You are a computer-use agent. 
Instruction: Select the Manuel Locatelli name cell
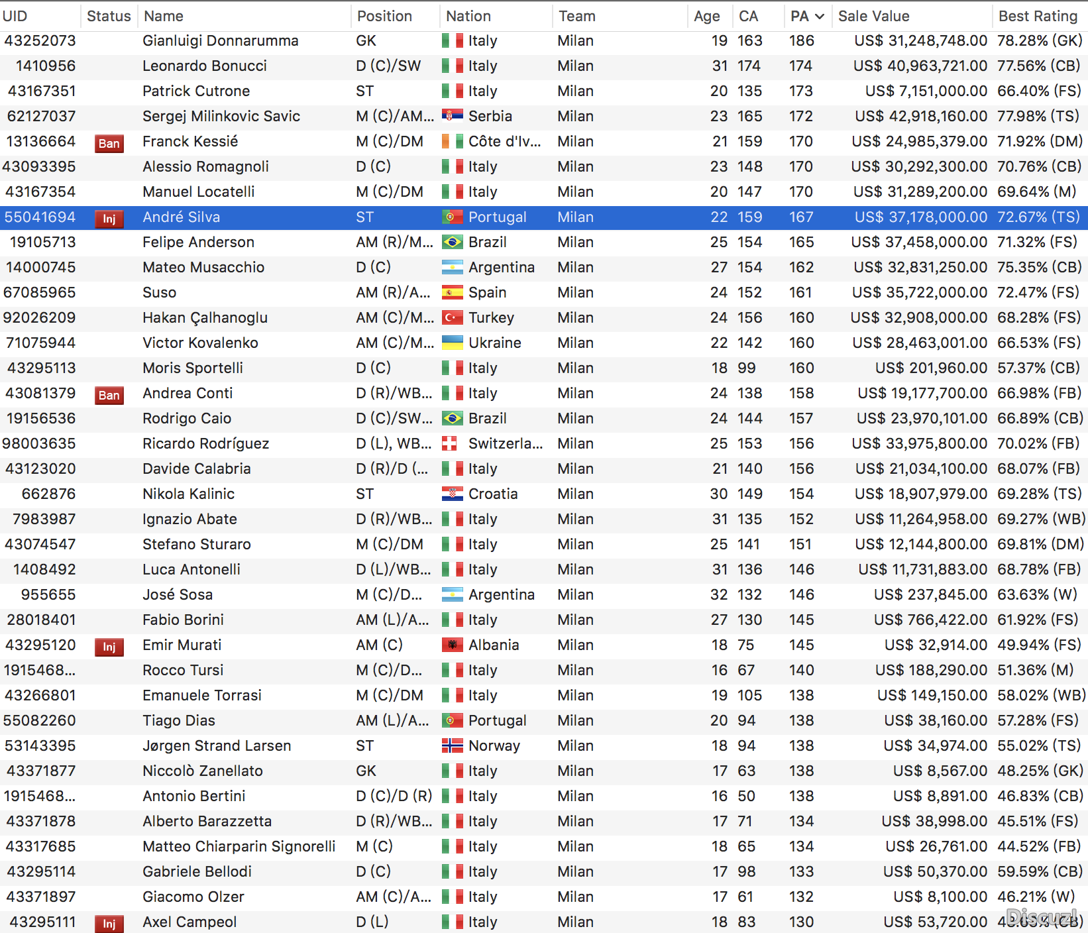(x=199, y=192)
